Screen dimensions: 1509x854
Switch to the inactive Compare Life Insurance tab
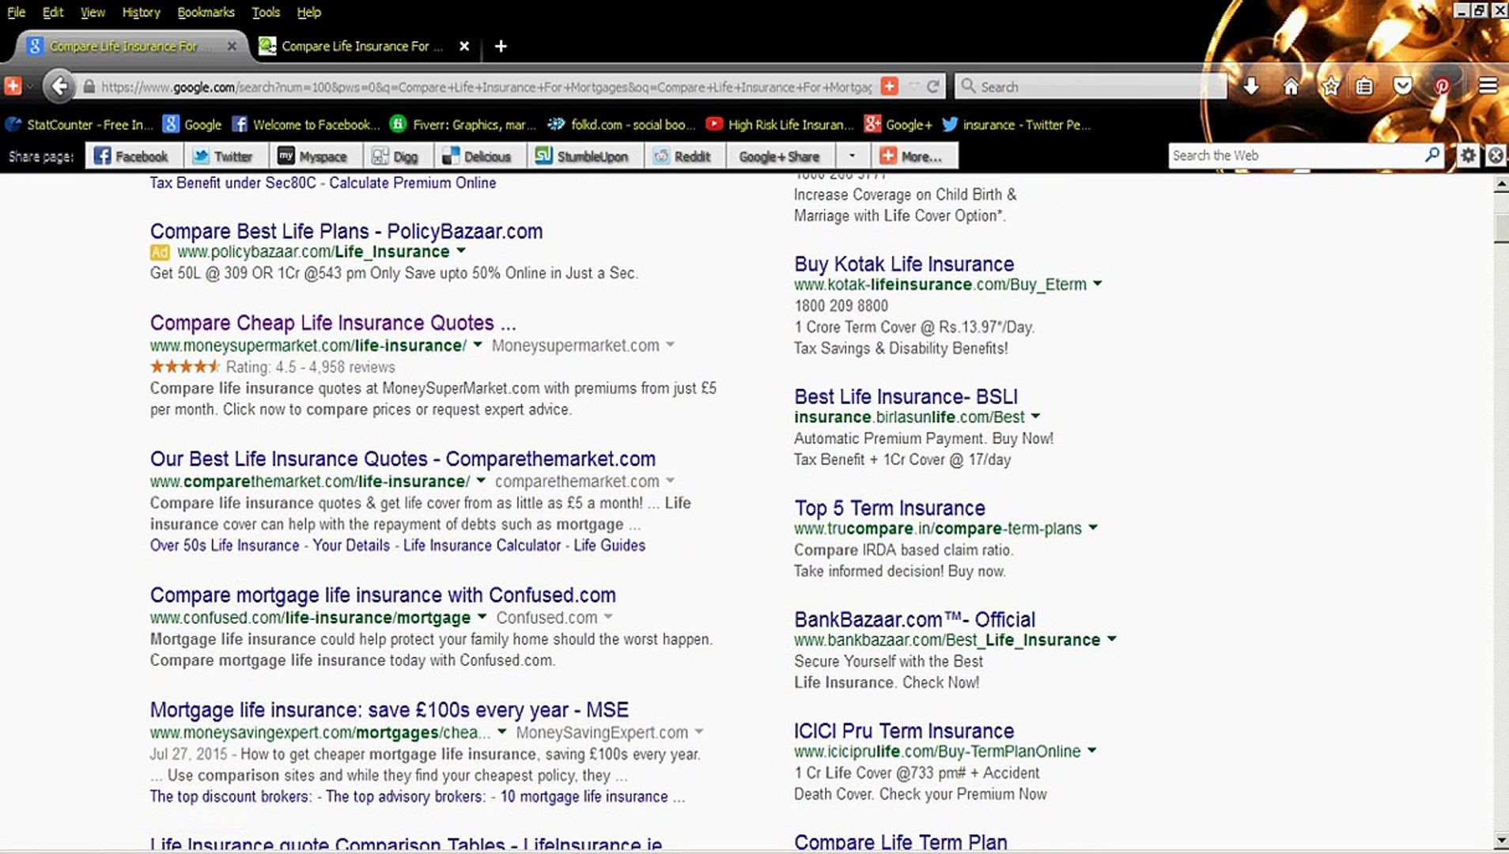(362, 47)
